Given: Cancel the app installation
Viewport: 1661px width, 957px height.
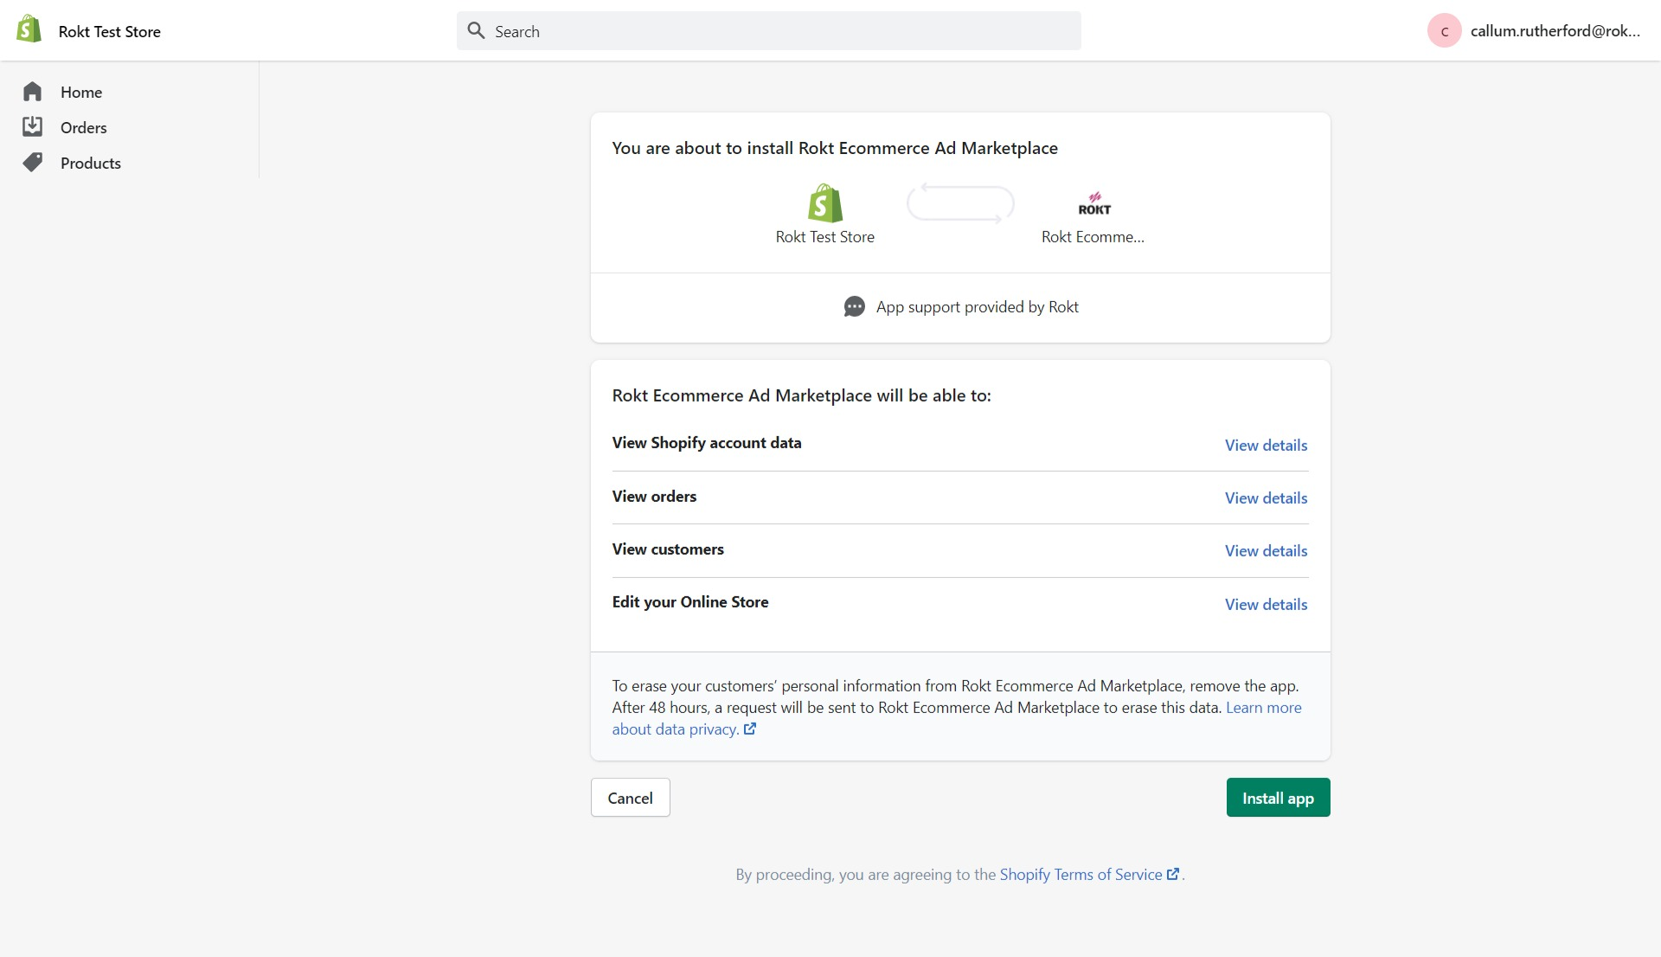Looking at the screenshot, I should 630,798.
